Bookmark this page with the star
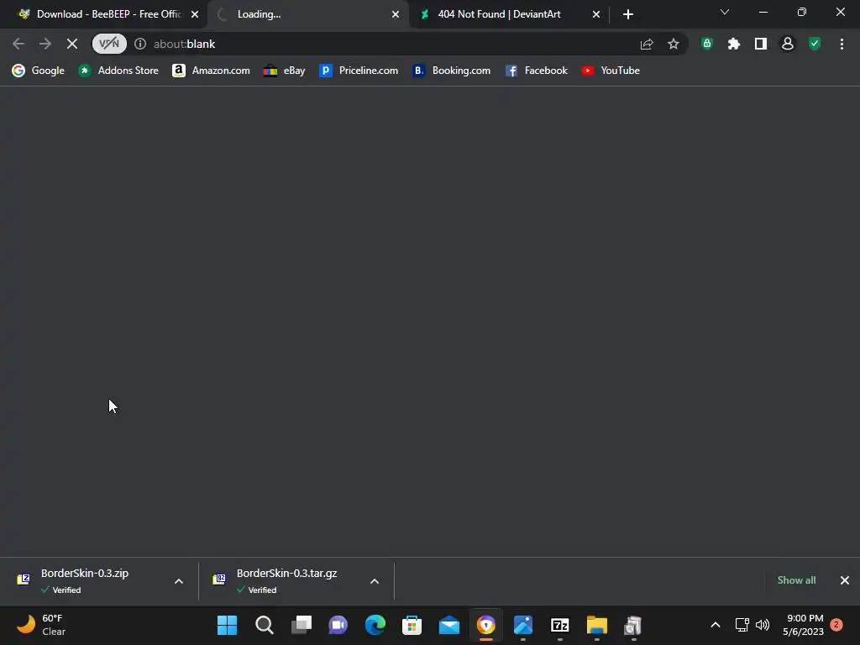The width and height of the screenshot is (860, 645). coord(674,44)
